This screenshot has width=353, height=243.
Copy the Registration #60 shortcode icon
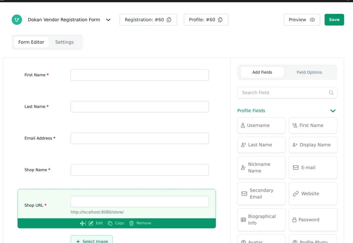[x=169, y=20]
